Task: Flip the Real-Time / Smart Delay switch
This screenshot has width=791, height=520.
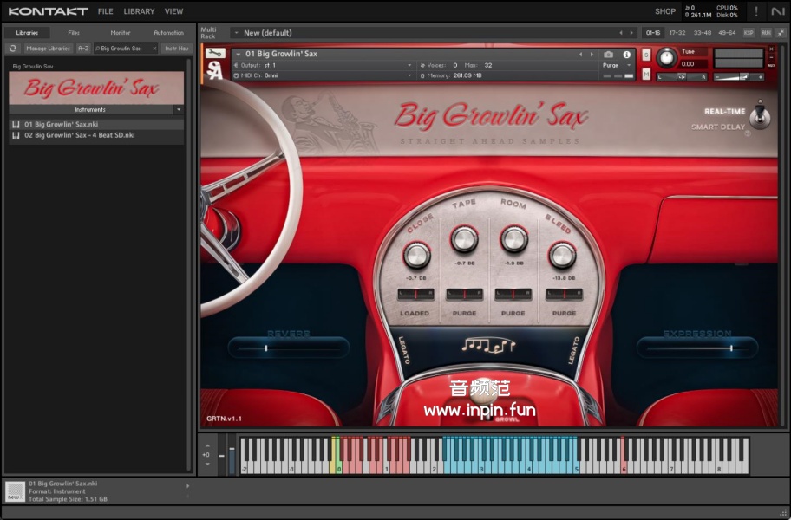Action: pyautogui.click(x=760, y=115)
